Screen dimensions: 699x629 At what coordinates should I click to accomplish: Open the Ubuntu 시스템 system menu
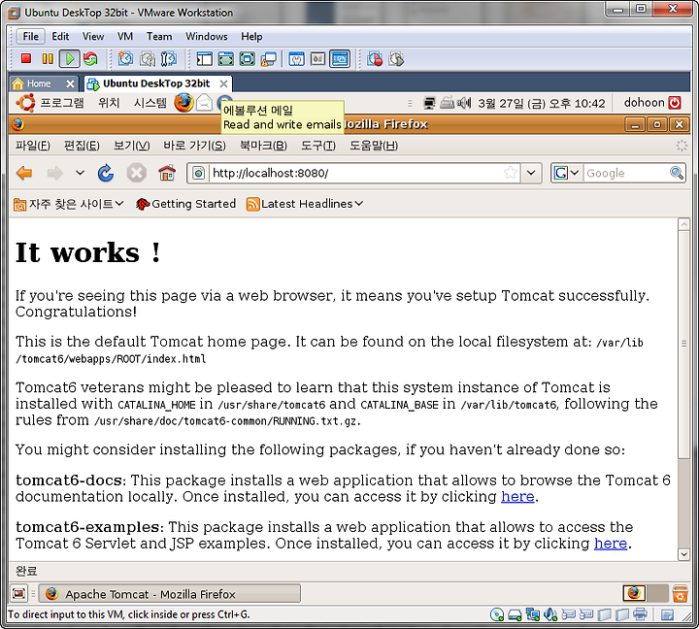(x=150, y=103)
